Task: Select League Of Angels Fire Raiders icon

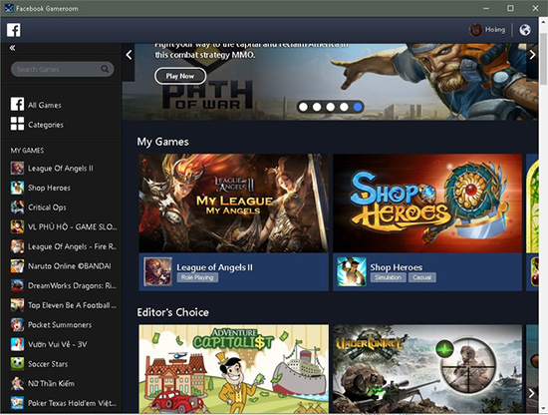Action: point(17,246)
